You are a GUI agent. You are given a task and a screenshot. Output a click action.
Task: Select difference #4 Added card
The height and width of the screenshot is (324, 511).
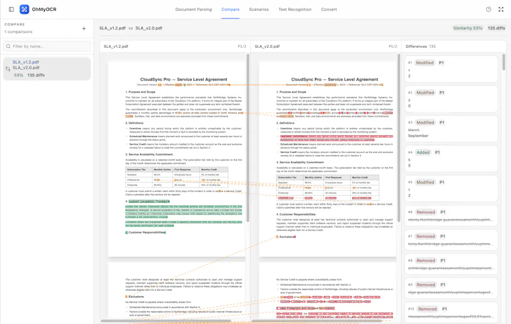(452, 159)
